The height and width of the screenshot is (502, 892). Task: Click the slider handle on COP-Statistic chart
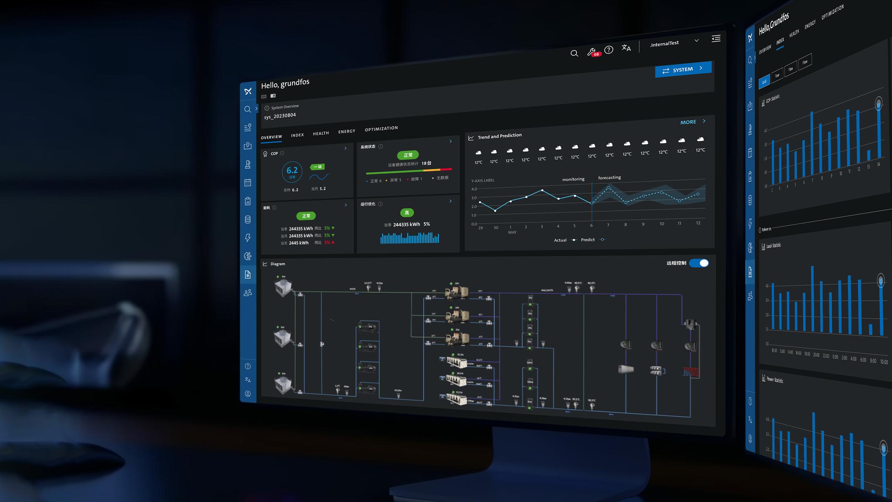point(879,104)
